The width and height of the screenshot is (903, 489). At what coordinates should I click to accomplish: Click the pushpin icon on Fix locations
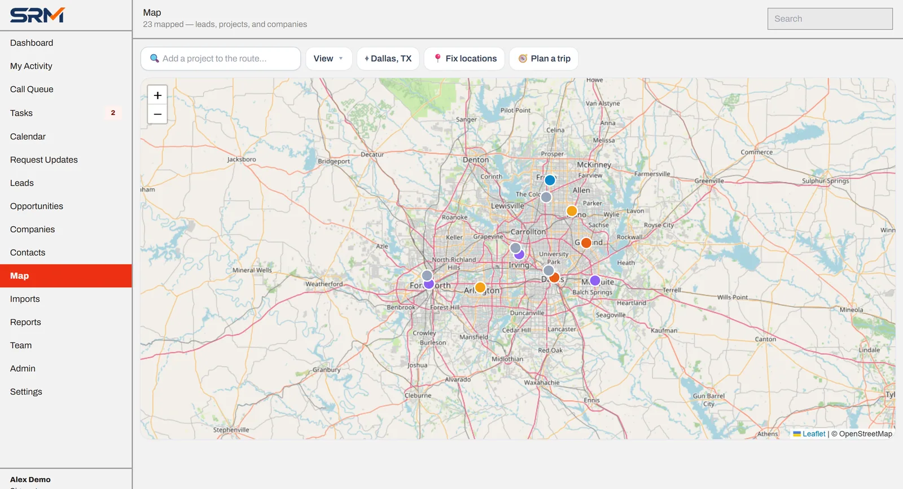437,58
